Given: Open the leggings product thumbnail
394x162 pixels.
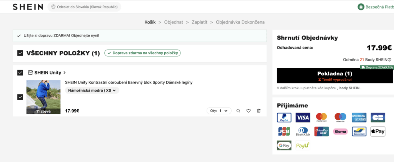Looking at the screenshot, I should [x=43, y=97].
